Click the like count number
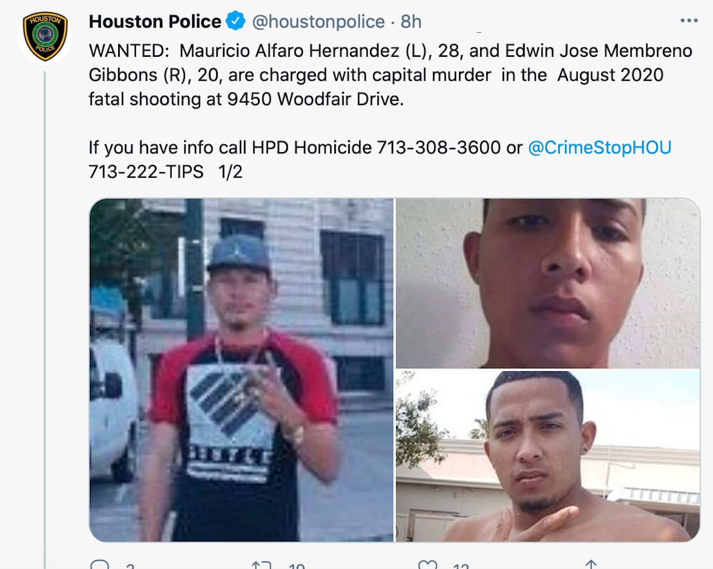 [x=461, y=566]
